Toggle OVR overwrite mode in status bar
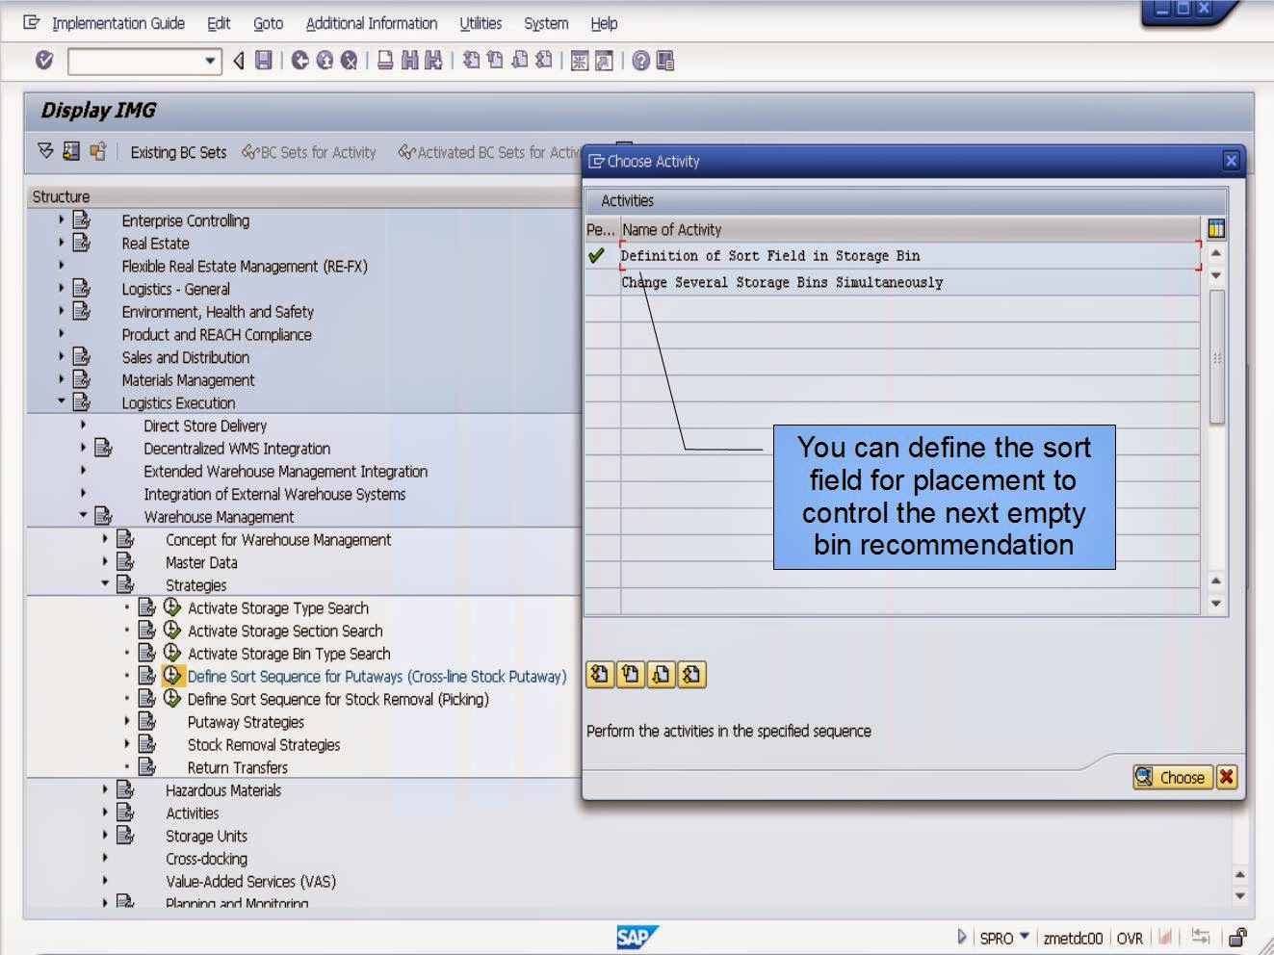This screenshot has width=1274, height=955. (x=1130, y=939)
